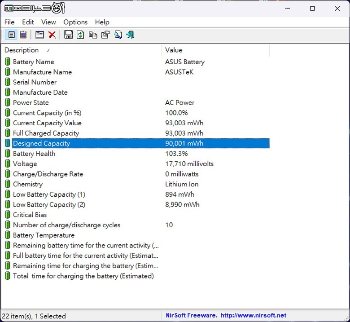Open Properties toolbar icon
The image size is (350, 322).
[x=105, y=35]
